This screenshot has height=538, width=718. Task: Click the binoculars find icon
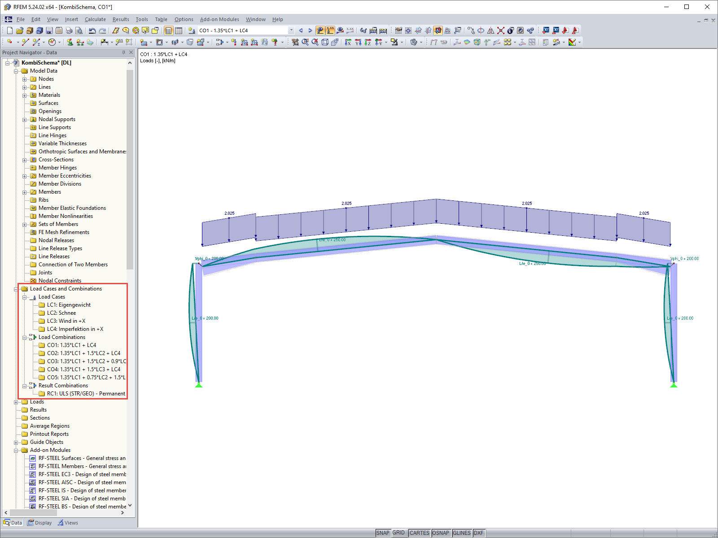click(x=363, y=30)
